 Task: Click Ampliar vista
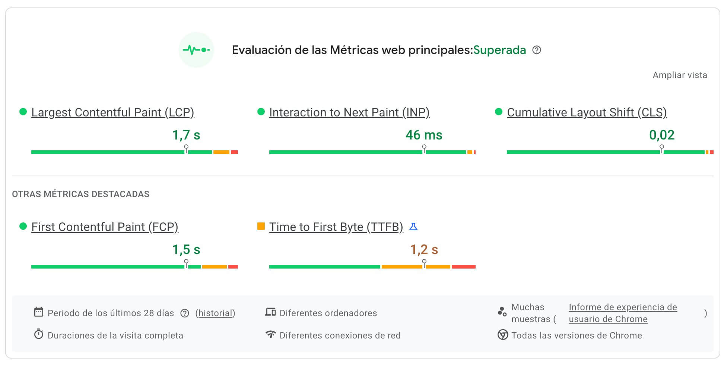point(680,75)
